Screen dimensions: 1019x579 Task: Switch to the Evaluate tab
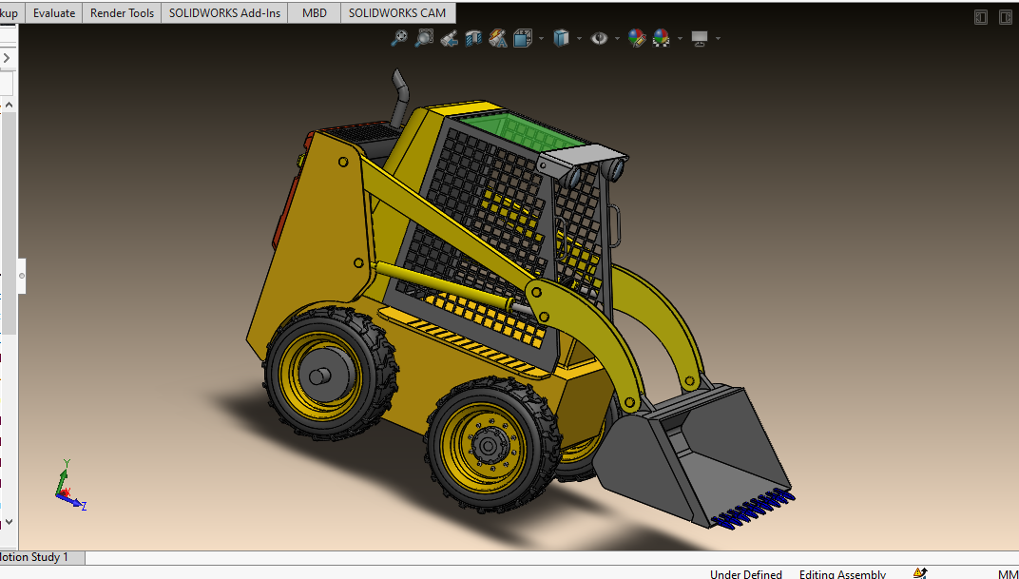54,13
